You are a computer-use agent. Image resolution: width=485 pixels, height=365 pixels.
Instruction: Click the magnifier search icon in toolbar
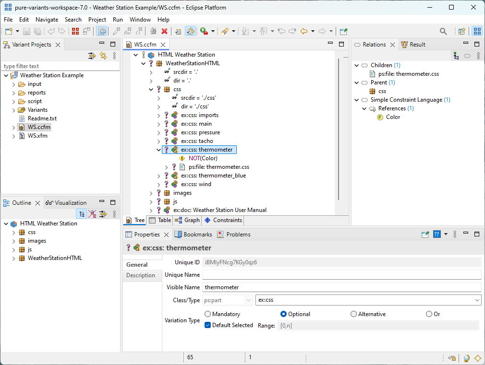[443, 31]
